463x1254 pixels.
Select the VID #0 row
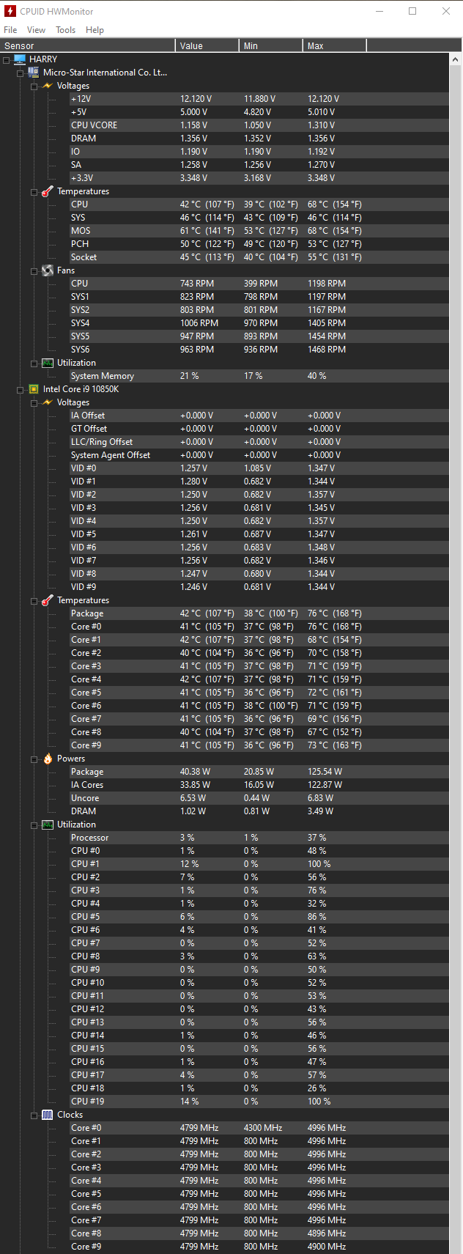coord(259,468)
